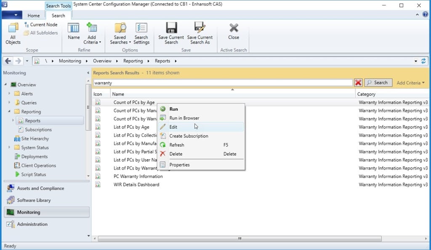Image resolution: width=431 pixels, height=250 pixels.
Task: Select the Search ribbon tab
Action: 58,16
